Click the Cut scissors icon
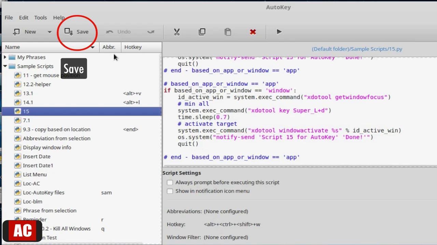This screenshot has width=437, height=245. [x=177, y=32]
